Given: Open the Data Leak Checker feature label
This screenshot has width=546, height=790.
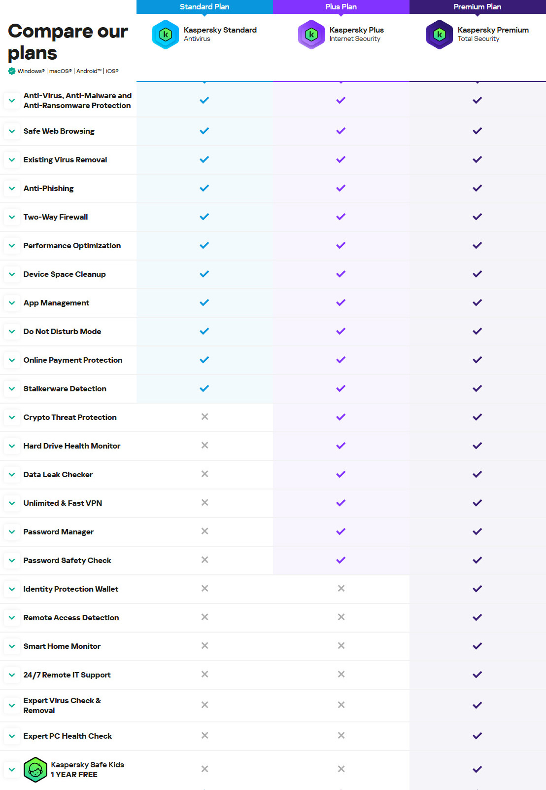Looking at the screenshot, I should click(x=58, y=475).
